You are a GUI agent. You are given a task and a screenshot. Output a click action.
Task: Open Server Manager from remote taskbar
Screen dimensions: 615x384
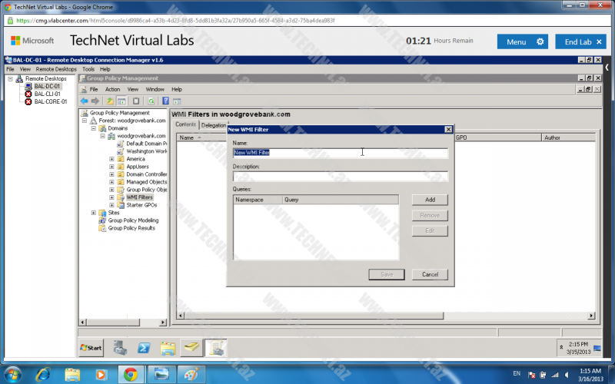(120, 348)
